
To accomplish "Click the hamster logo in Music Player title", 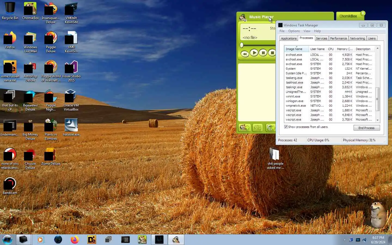I will (243, 17).
